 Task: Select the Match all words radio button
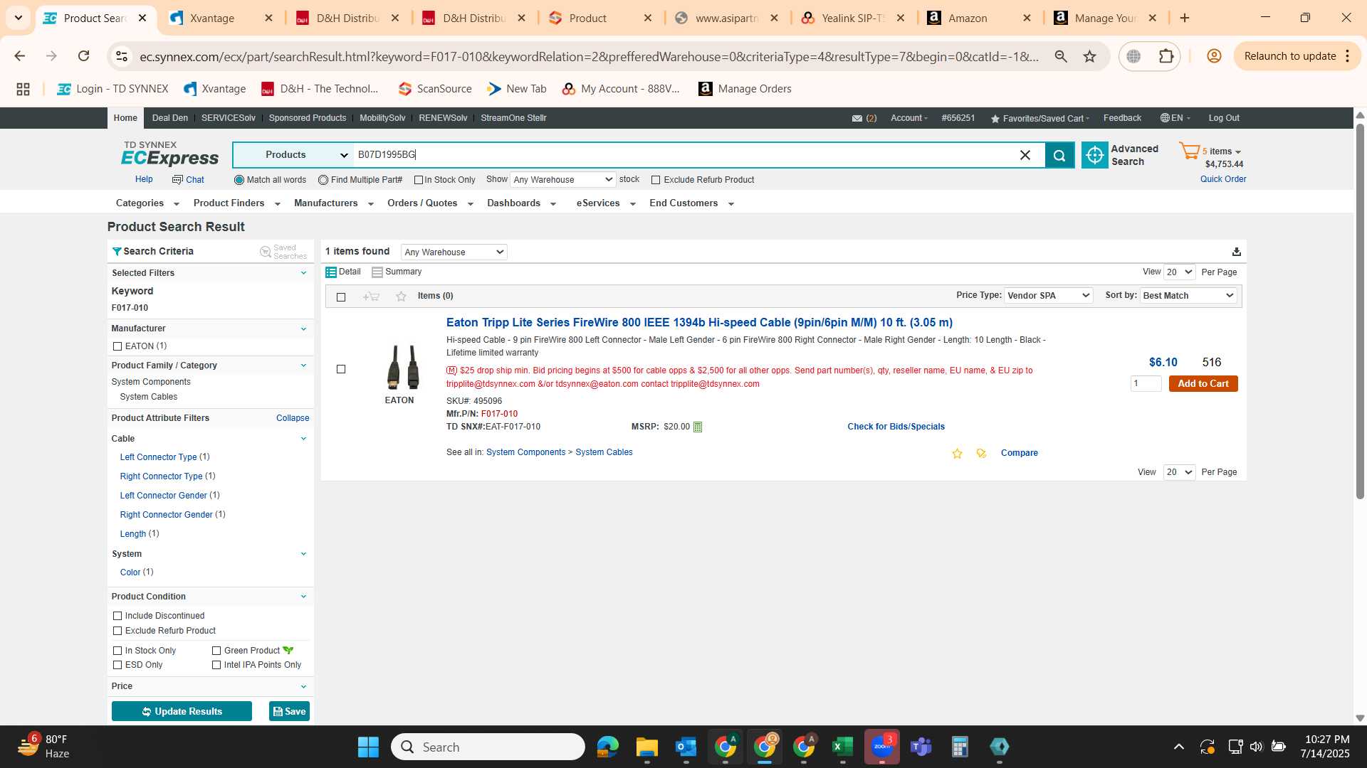pos(239,180)
